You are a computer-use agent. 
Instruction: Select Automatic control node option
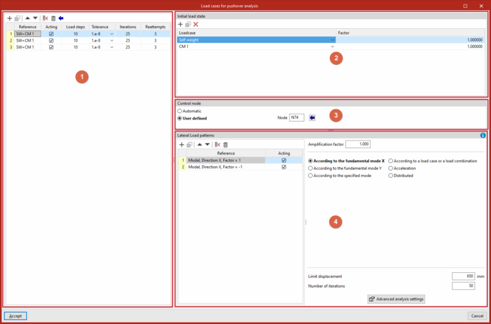(189, 111)
